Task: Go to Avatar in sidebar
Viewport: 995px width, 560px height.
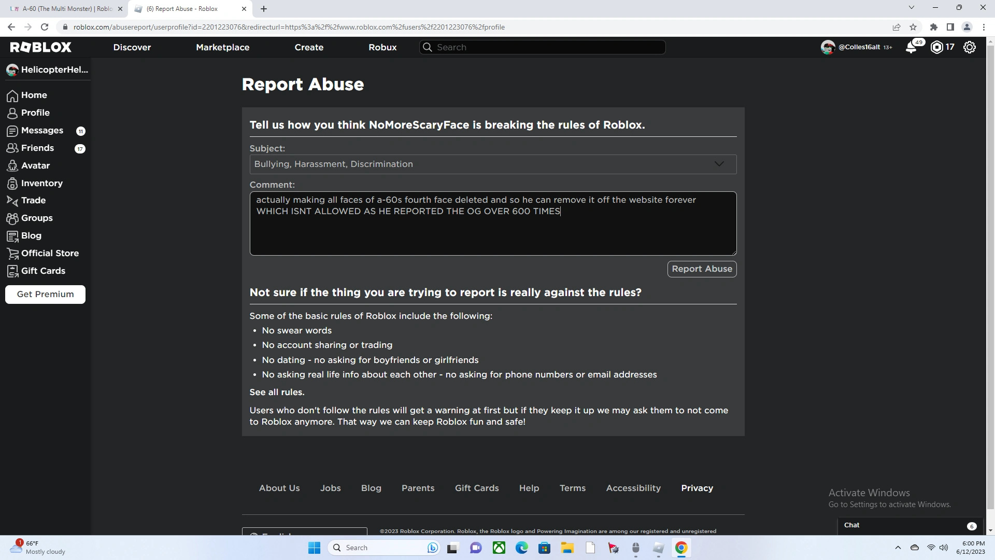Action: pos(35,166)
